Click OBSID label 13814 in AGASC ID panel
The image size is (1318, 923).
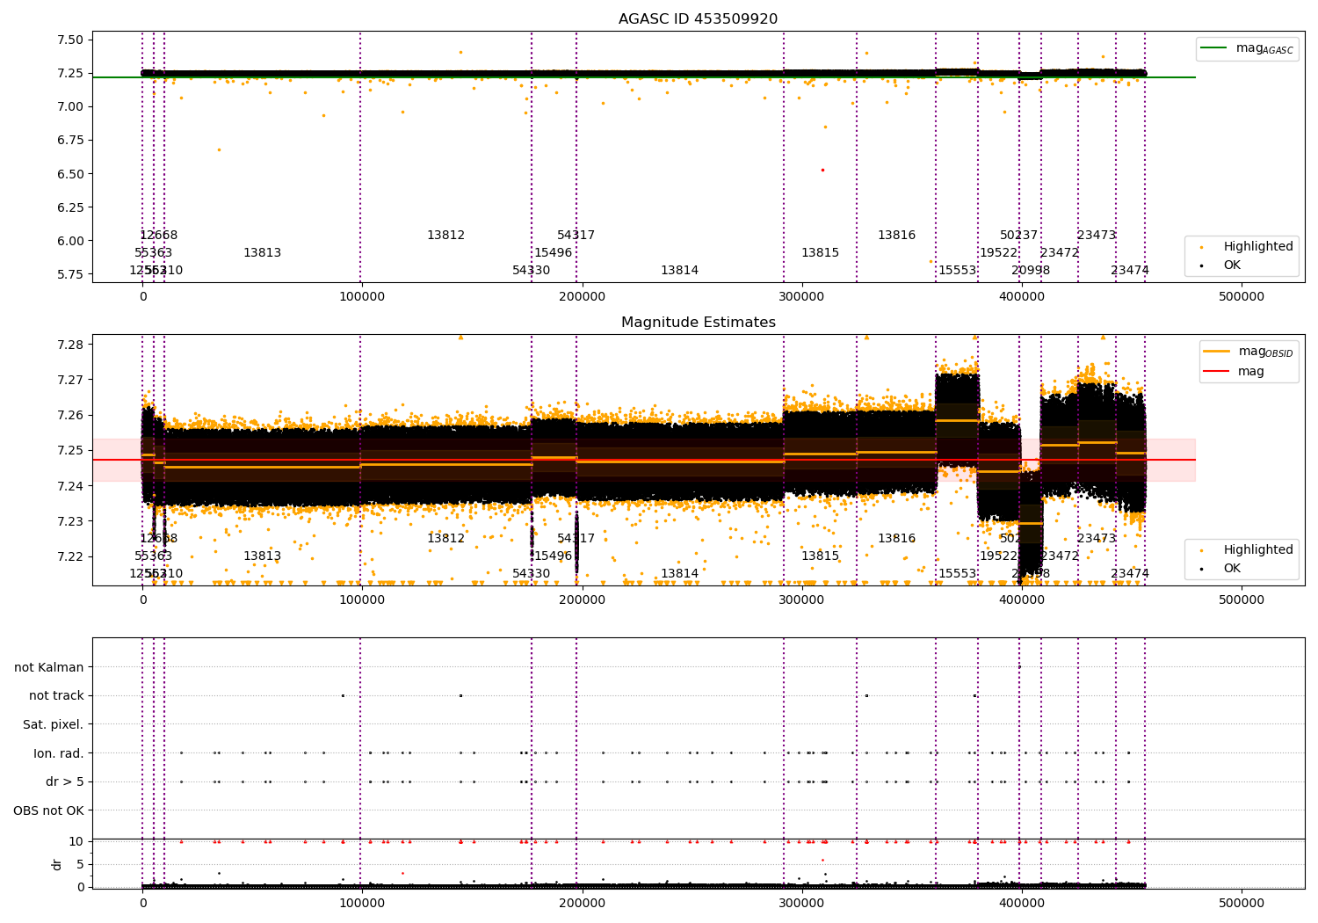pyautogui.click(x=679, y=271)
